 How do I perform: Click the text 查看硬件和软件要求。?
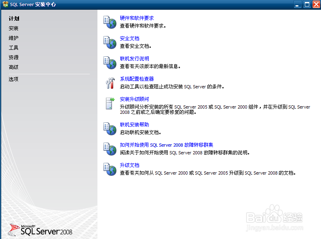(143, 26)
